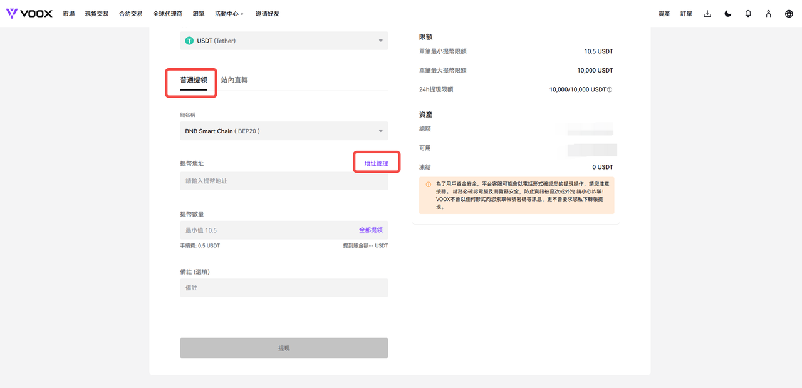
Task: Click the 總額 balance label
Action: [425, 128]
